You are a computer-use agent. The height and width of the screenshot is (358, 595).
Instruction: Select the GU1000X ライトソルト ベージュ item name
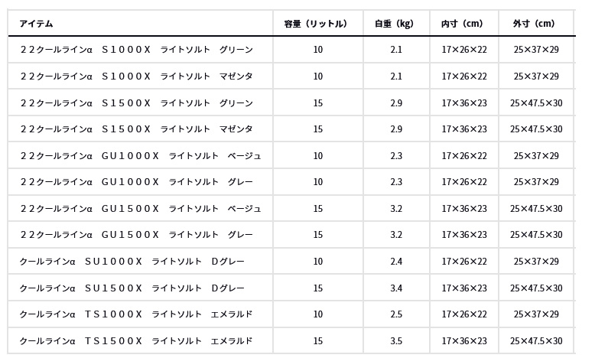point(141,156)
